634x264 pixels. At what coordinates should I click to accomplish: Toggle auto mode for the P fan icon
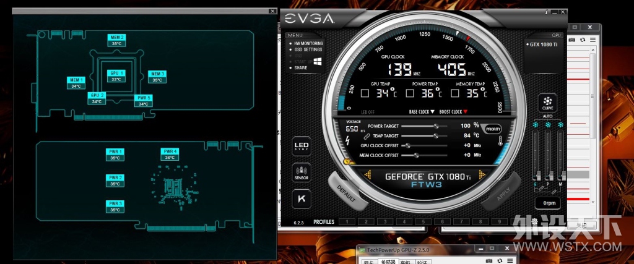(x=548, y=125)
